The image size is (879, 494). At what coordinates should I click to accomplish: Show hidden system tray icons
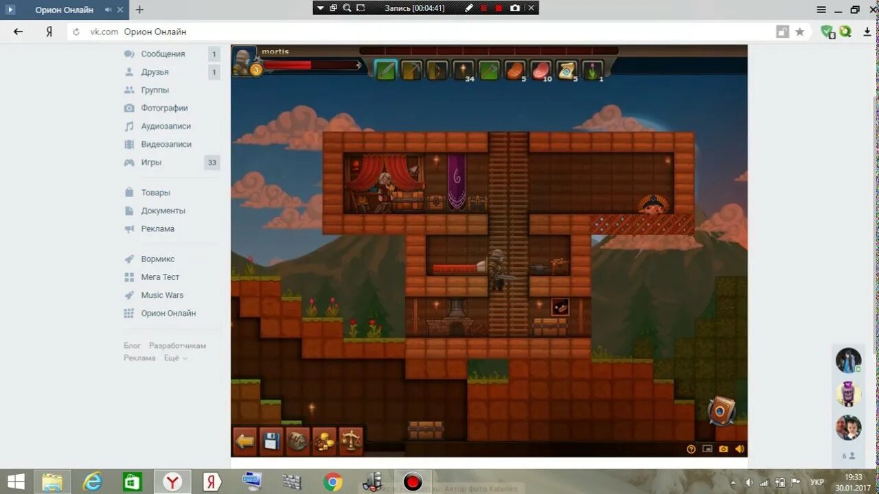[x=733, y=482]
